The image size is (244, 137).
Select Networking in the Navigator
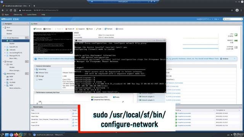11,73
